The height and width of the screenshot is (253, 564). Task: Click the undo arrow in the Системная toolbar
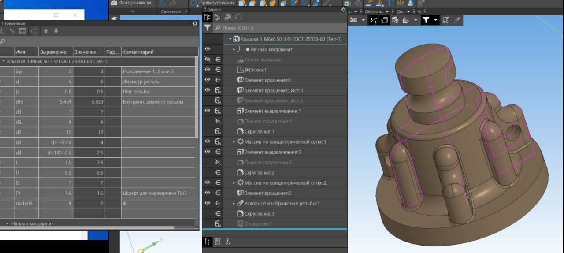tap(162, 3)
